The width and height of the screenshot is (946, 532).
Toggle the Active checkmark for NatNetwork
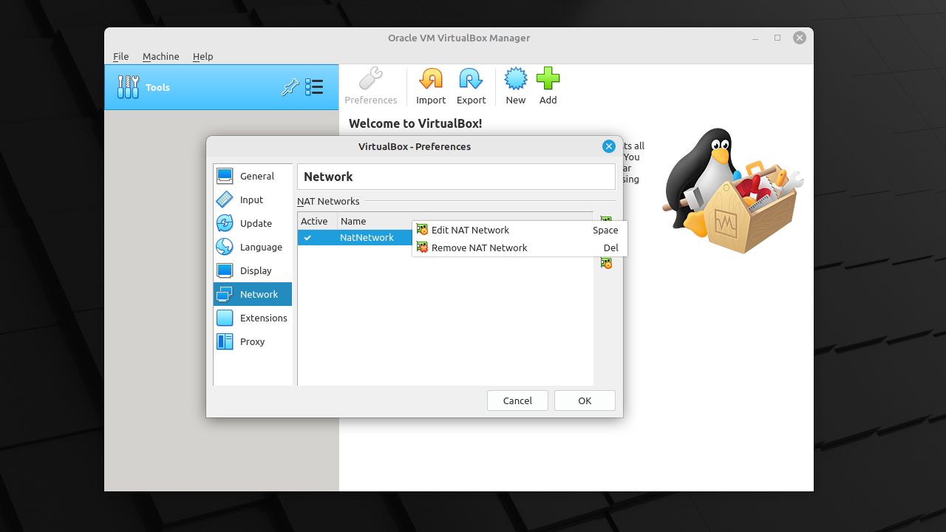tap(307, 238)
